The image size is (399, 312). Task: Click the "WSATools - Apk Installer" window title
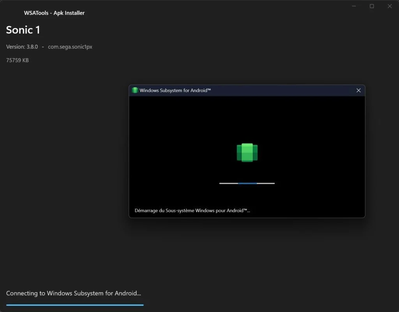54,13
